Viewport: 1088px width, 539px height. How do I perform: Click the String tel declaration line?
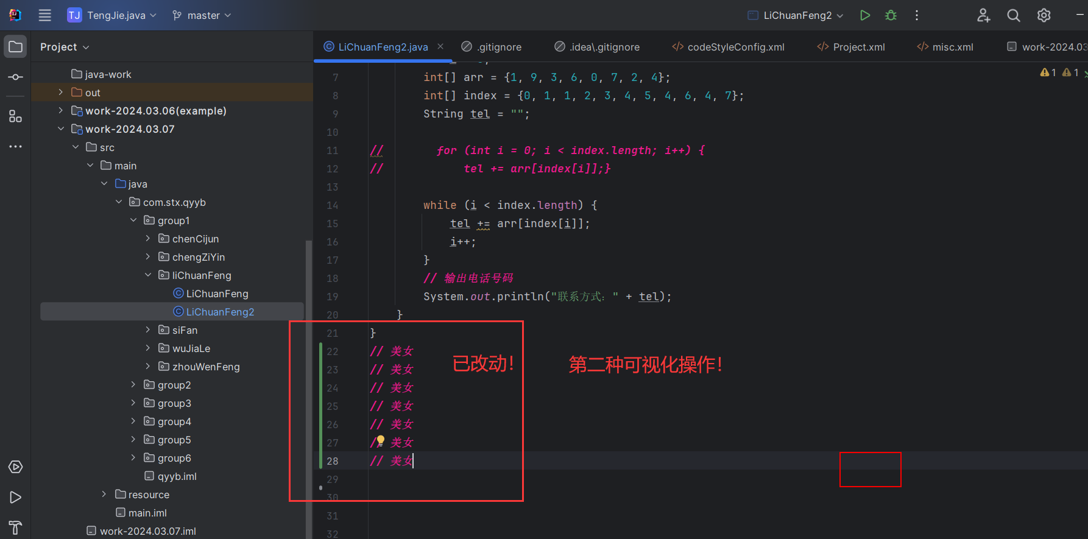(476, 114)
